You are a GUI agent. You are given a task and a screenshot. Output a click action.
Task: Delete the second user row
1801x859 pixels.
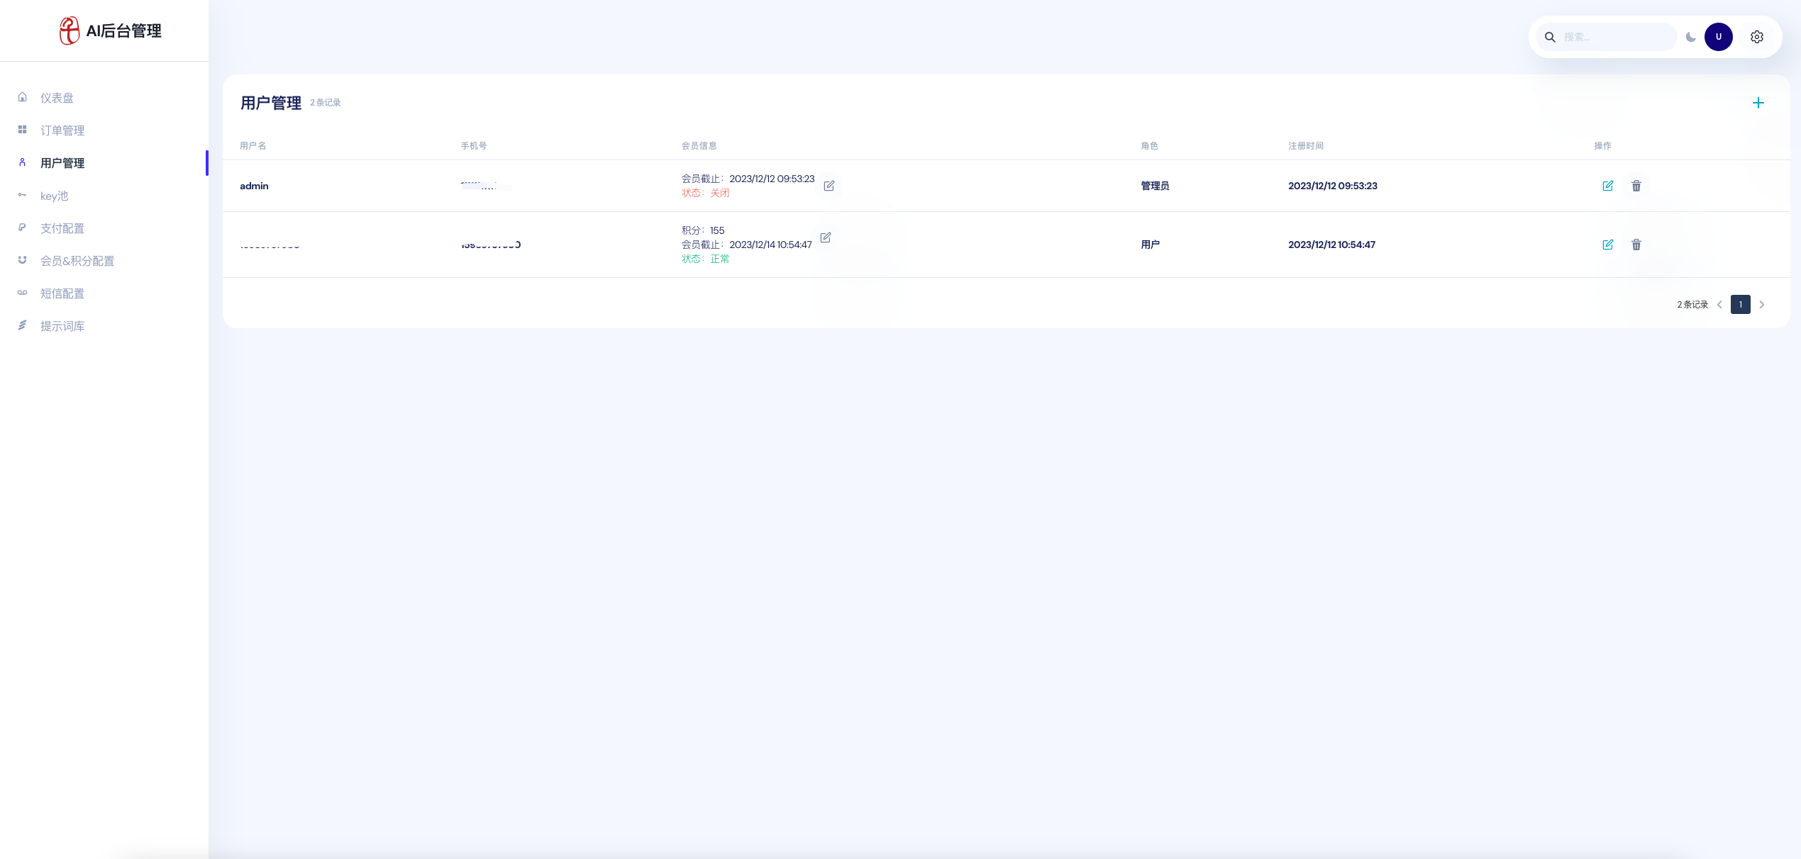click(x=1636, y=245)
